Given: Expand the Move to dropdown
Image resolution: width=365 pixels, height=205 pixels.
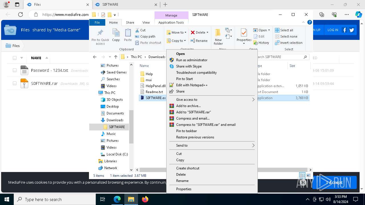Looking at the screenshot, I should [x=185, y=32].
